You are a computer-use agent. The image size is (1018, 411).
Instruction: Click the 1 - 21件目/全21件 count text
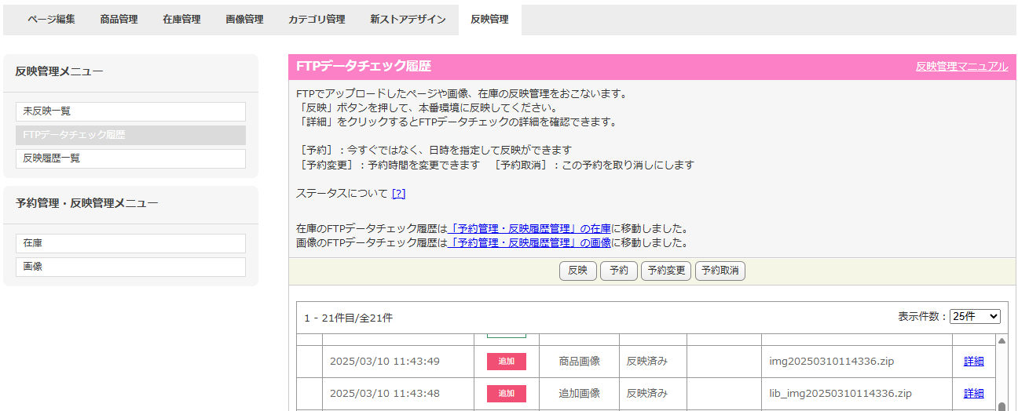point(349,318)
